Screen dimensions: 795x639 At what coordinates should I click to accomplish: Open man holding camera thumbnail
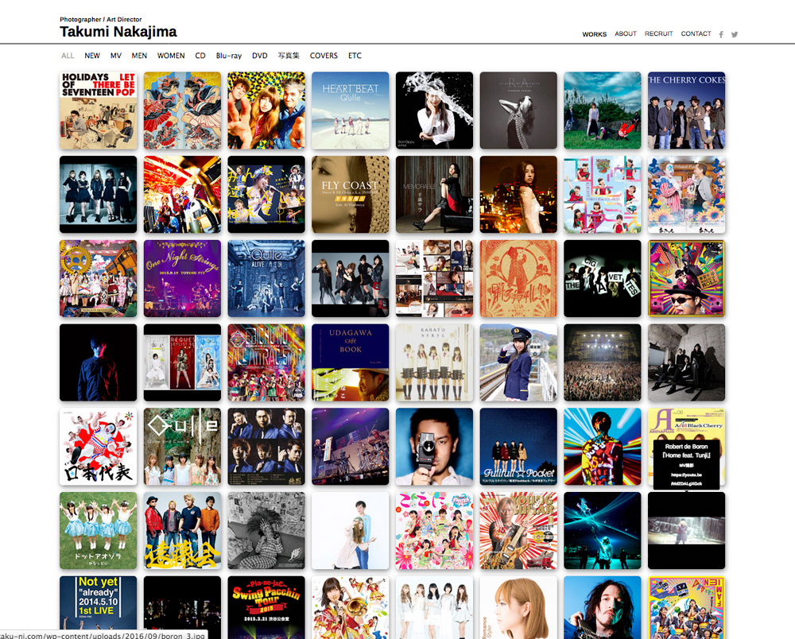[x=435, y=447]
